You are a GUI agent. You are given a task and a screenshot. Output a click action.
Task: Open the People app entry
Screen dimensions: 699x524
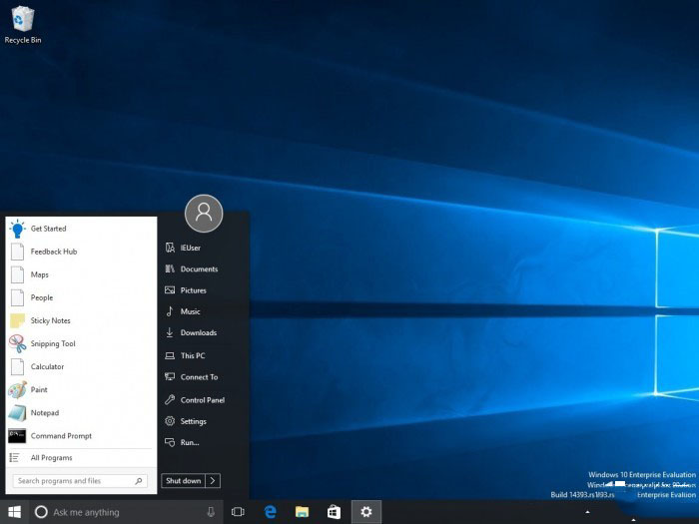click(81, 297)
